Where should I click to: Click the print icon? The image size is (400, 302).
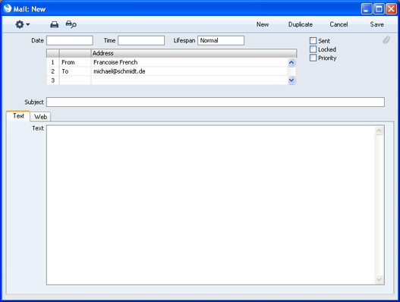tap(54, 24)
